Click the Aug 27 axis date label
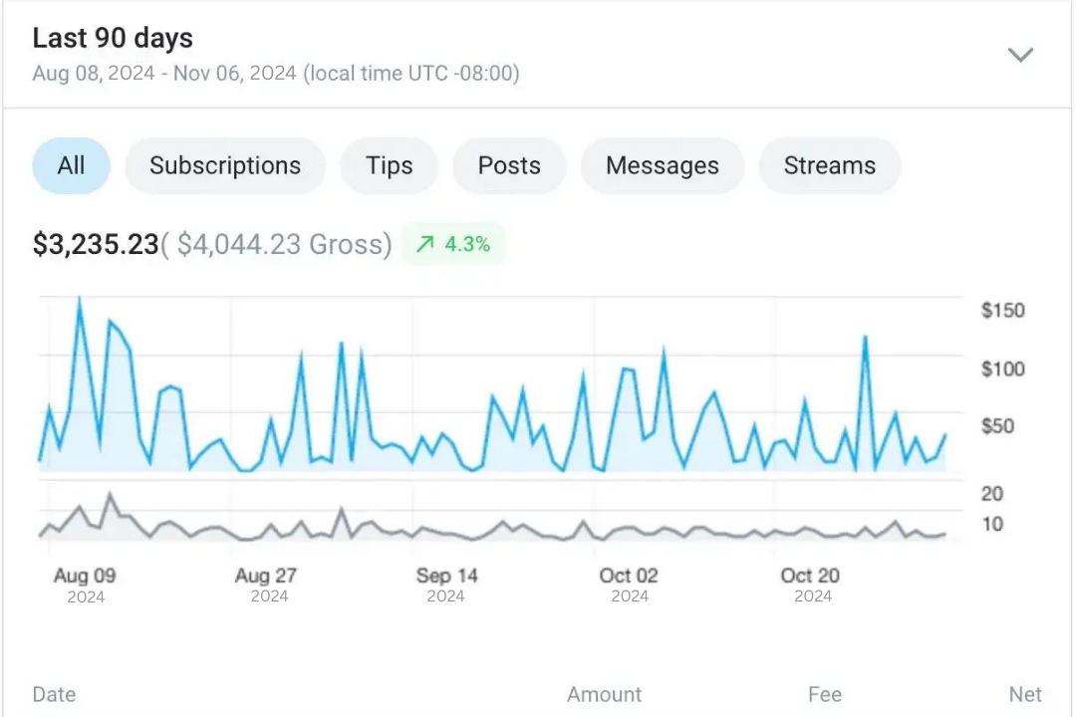This screenshot has height=717, width=1076. (266, 576)
